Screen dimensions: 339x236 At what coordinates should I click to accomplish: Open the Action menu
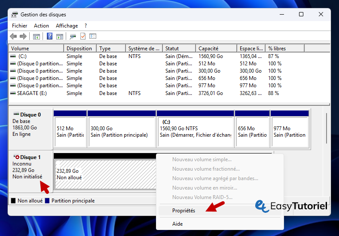42,26
